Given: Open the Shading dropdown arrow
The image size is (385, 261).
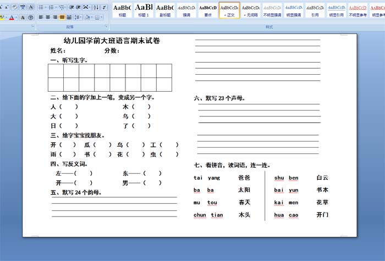Looking at the screenshot, I should pos(92,17).
